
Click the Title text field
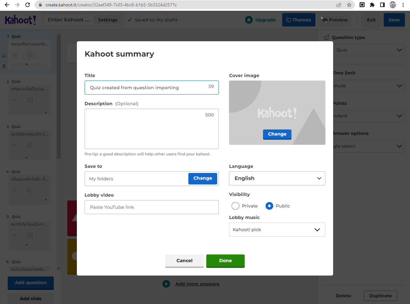point(147,88)
